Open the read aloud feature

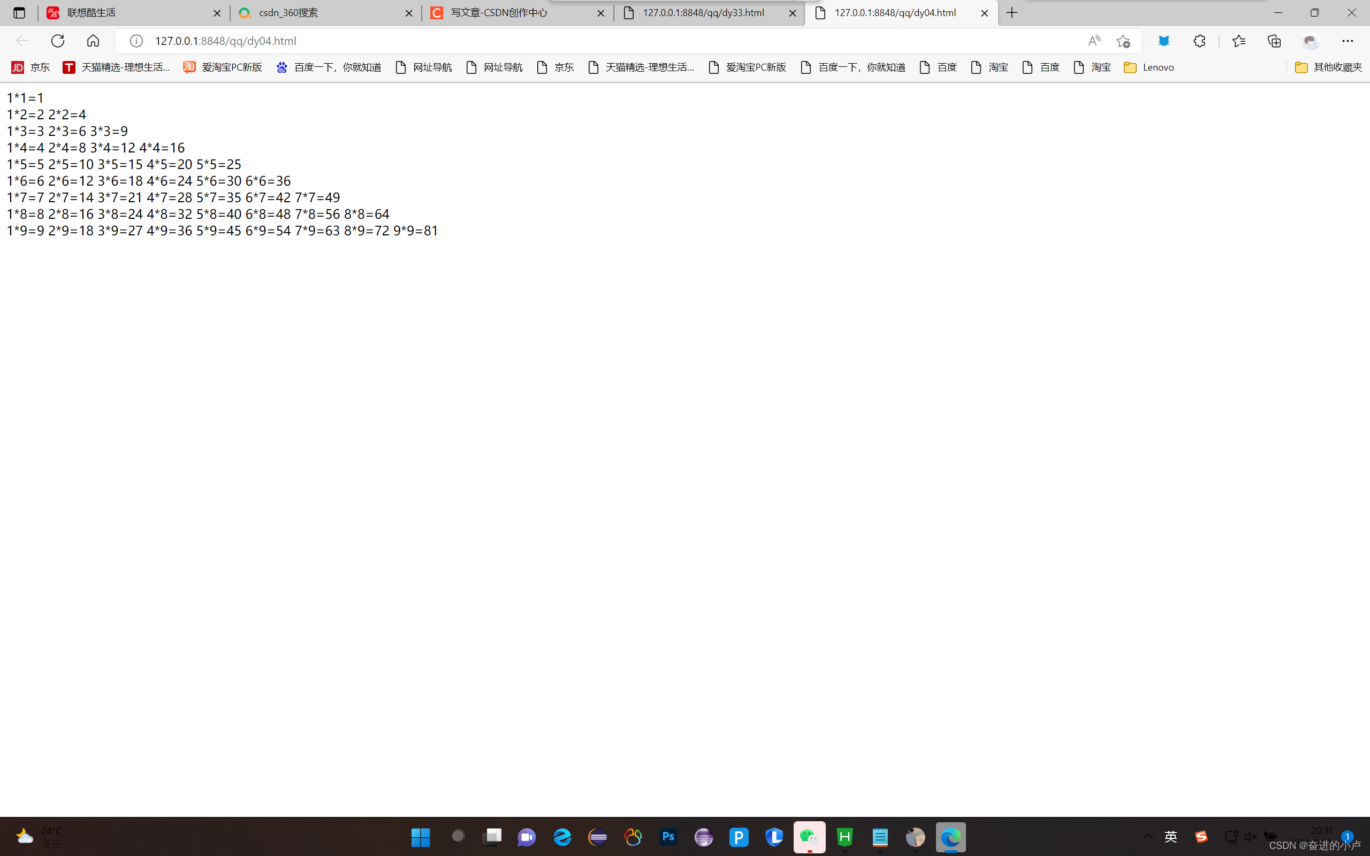(1094, 40)
